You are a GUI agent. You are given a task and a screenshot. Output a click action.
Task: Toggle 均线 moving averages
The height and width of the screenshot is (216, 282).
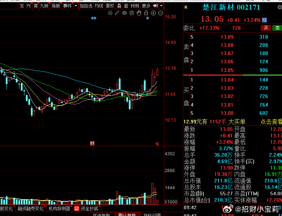99,6
